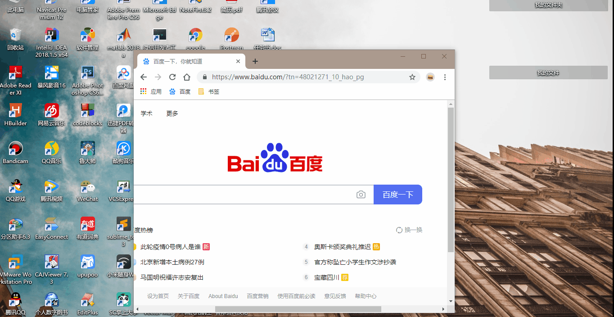Open 有道词典 desktop icon
Screen dimensions: 614x317
(87, 228)
